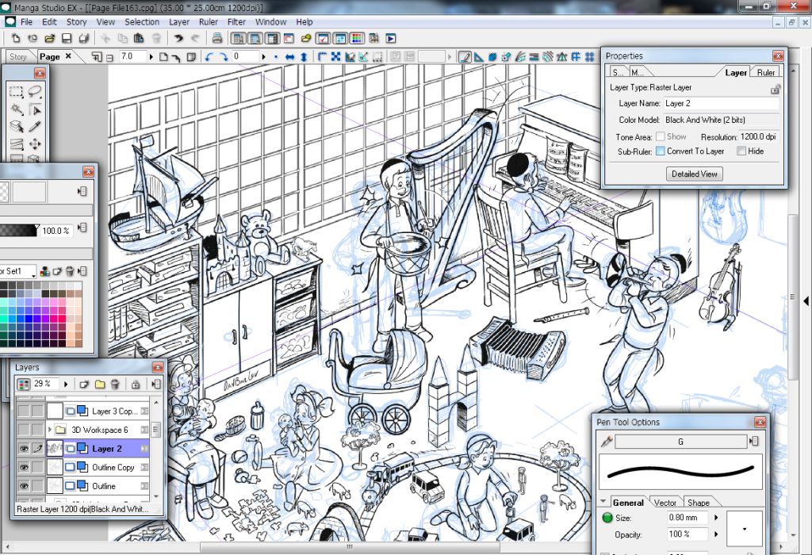This screenshot has height=555, width=812.
Task: Show the Layer 3 Copy layer
Action: tap(24, 411)
